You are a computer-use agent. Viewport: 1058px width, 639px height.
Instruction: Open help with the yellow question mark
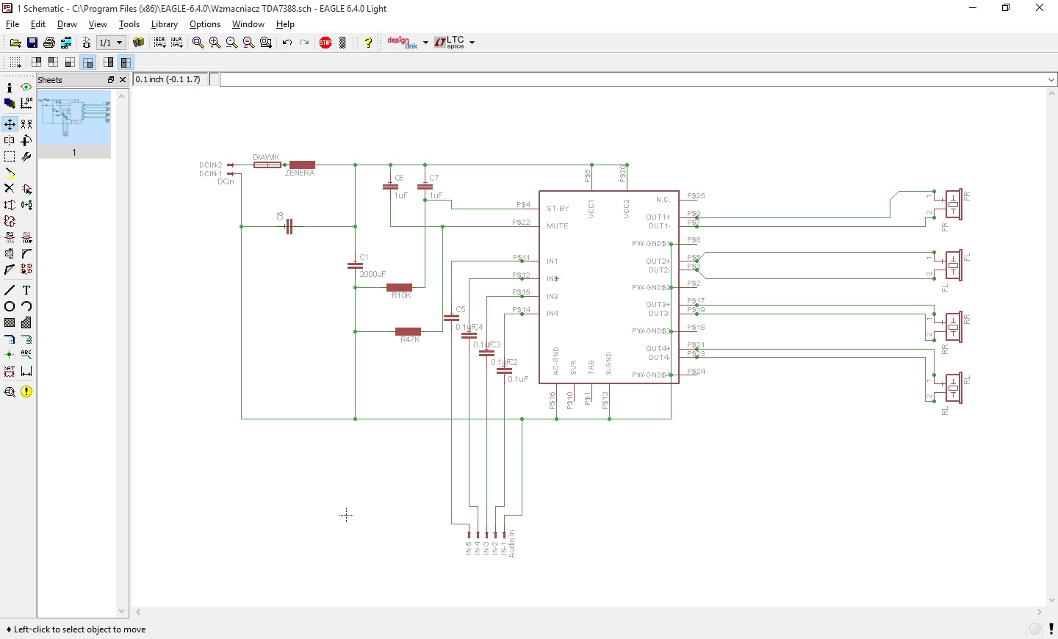click(368, 43)
